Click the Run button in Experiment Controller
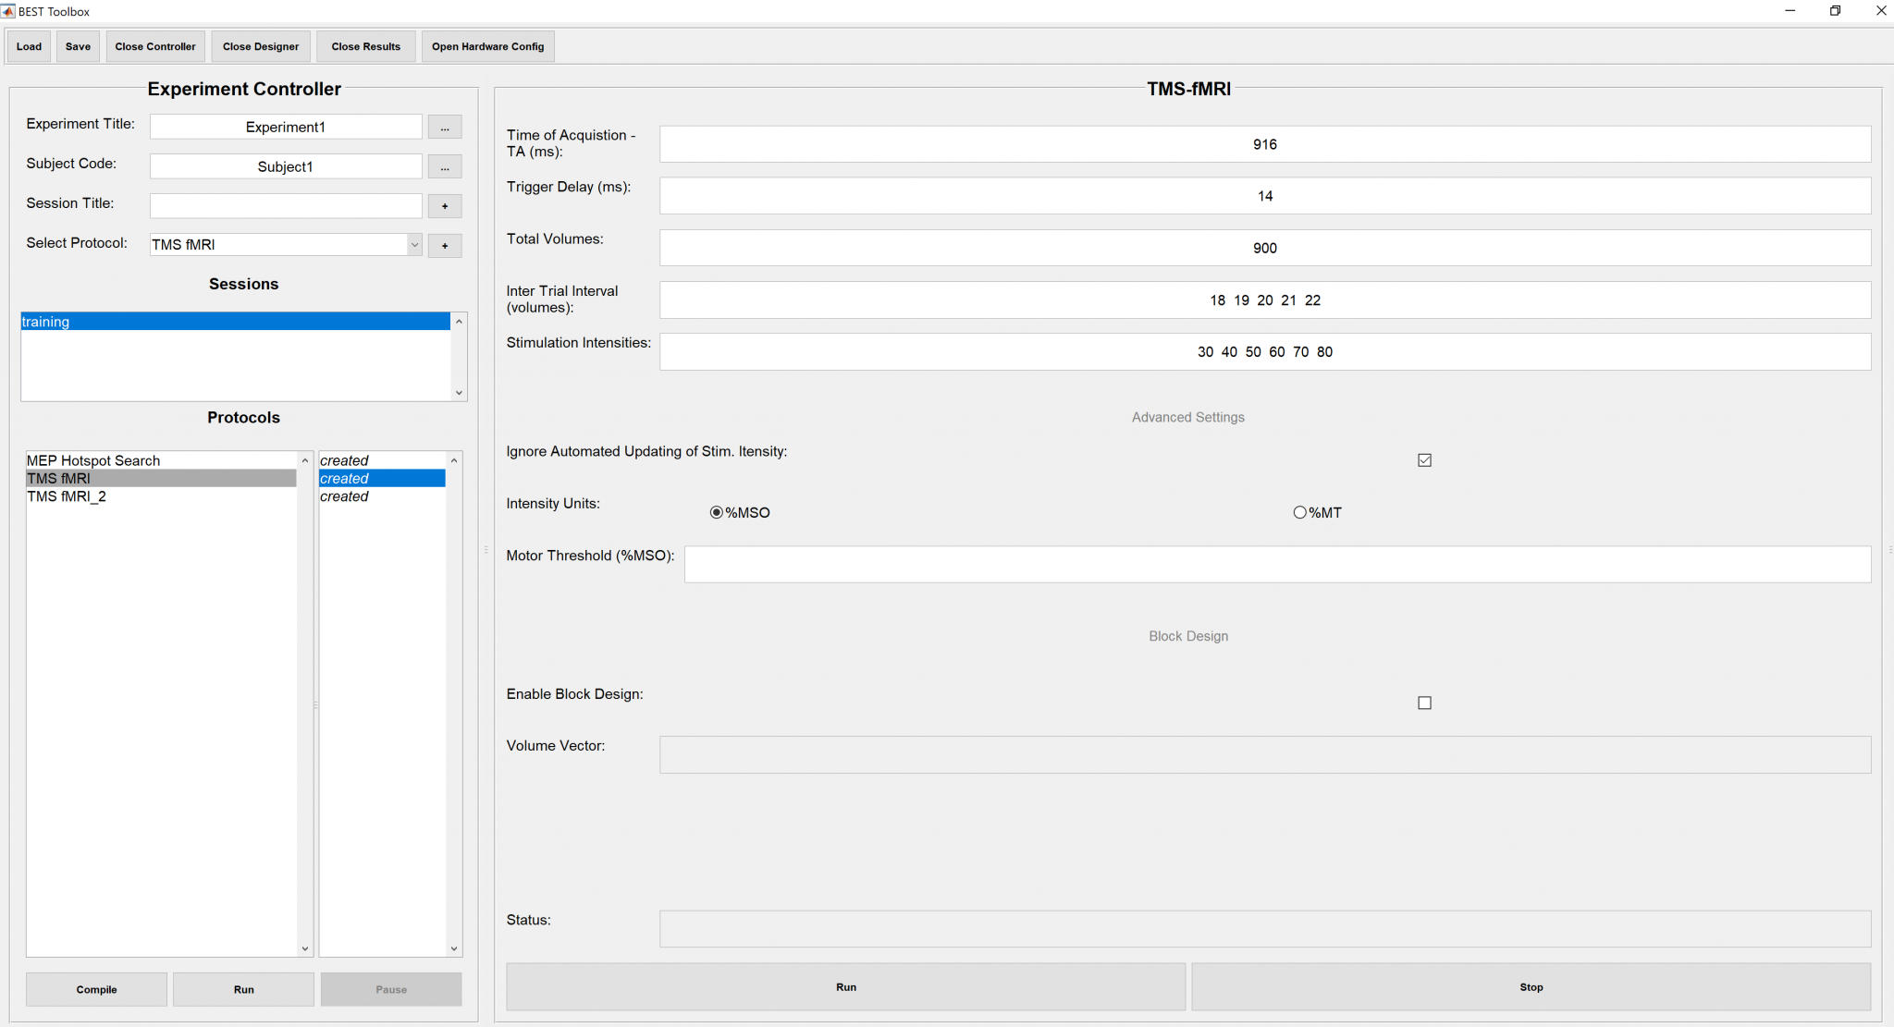Screen dimensions: 1894x1027 click(x=243, y=989)
